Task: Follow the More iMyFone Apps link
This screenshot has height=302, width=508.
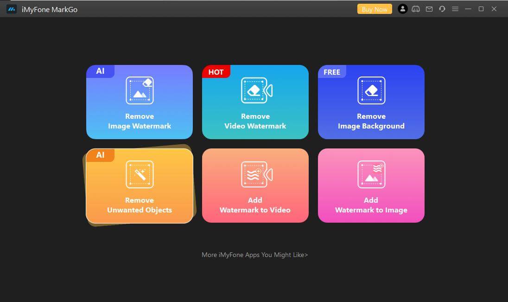Action: click(x=254, y=255)
